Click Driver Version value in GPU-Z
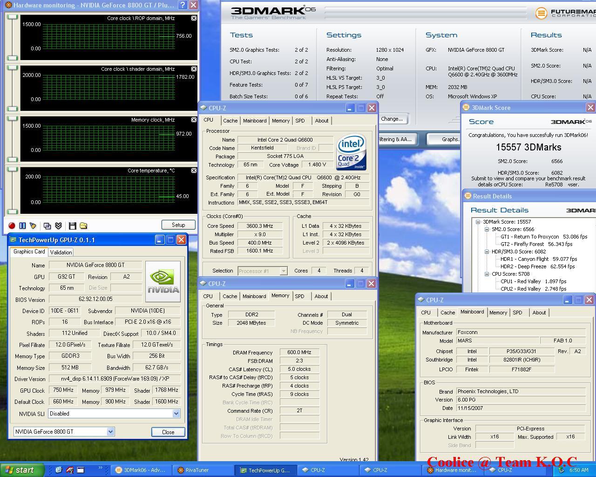Viewport: 596px width, 477px height. [x=114, y=379]
